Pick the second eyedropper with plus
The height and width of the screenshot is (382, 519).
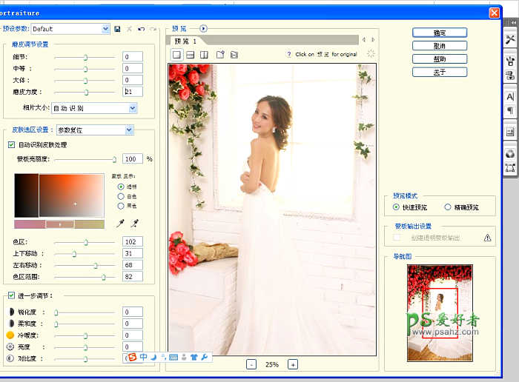pos(134,223)
